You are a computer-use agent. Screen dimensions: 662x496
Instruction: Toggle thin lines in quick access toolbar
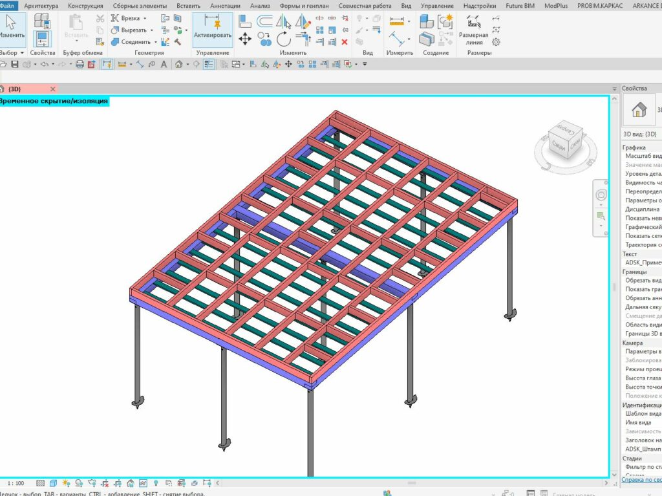[x=209, y=64]
